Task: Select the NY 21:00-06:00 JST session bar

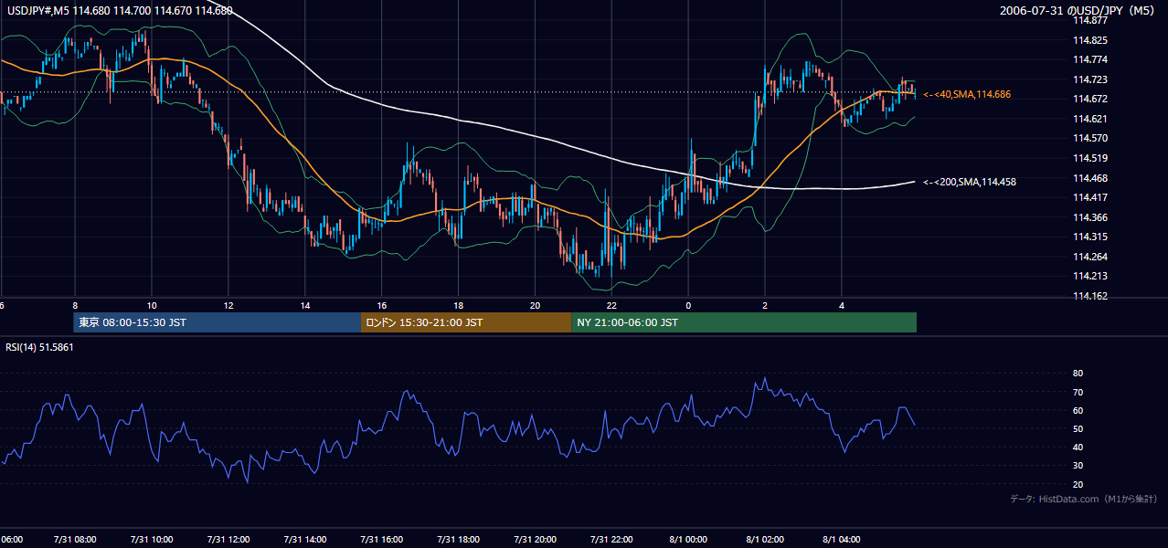Action: (744, 322)
